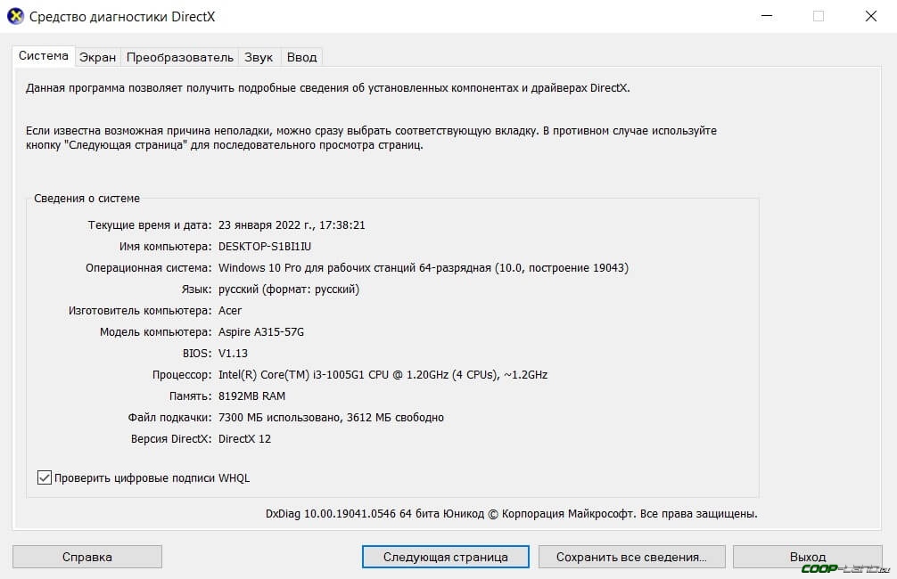Image resolution: width=897 pixels, height=579 pixels.
Task: Close the window with the X button
Action: (x=869, y=16)
